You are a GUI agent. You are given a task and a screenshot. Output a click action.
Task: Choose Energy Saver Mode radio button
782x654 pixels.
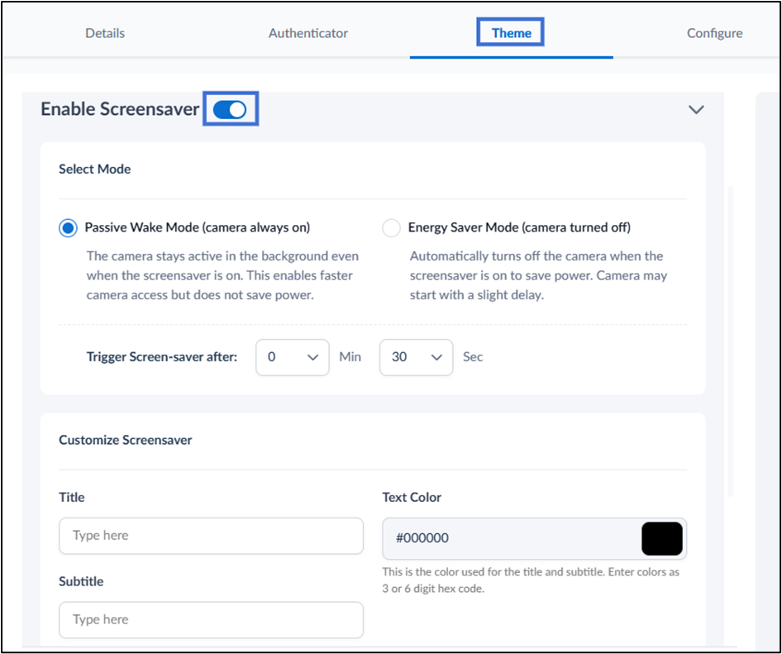coord(391,228)
